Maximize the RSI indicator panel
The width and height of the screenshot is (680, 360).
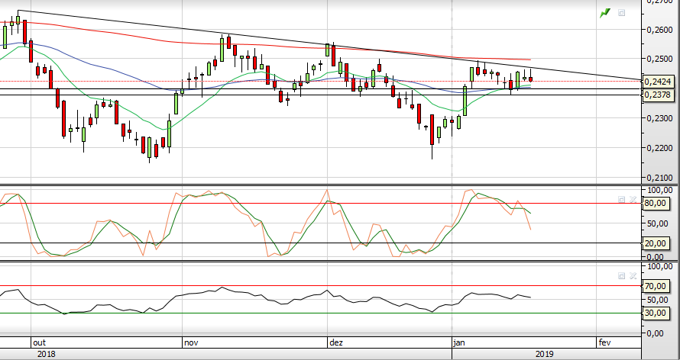[x=621, y=275]
